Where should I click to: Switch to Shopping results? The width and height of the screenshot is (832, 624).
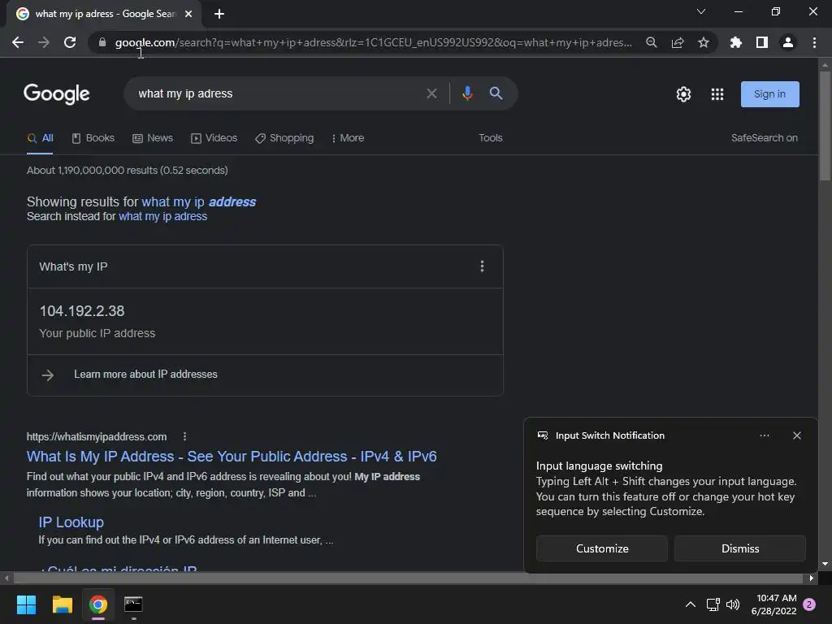pyautogui.click(x=284, y=138)
